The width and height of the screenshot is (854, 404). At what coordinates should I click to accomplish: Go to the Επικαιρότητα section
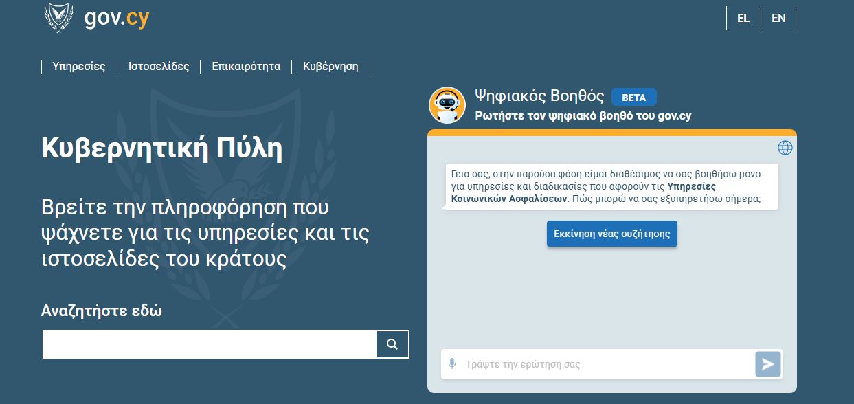pos(246,67)
